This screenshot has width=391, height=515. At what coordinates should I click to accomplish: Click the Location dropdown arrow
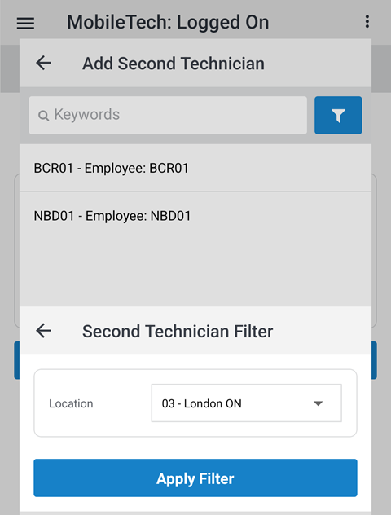click(x=318, y=403)
